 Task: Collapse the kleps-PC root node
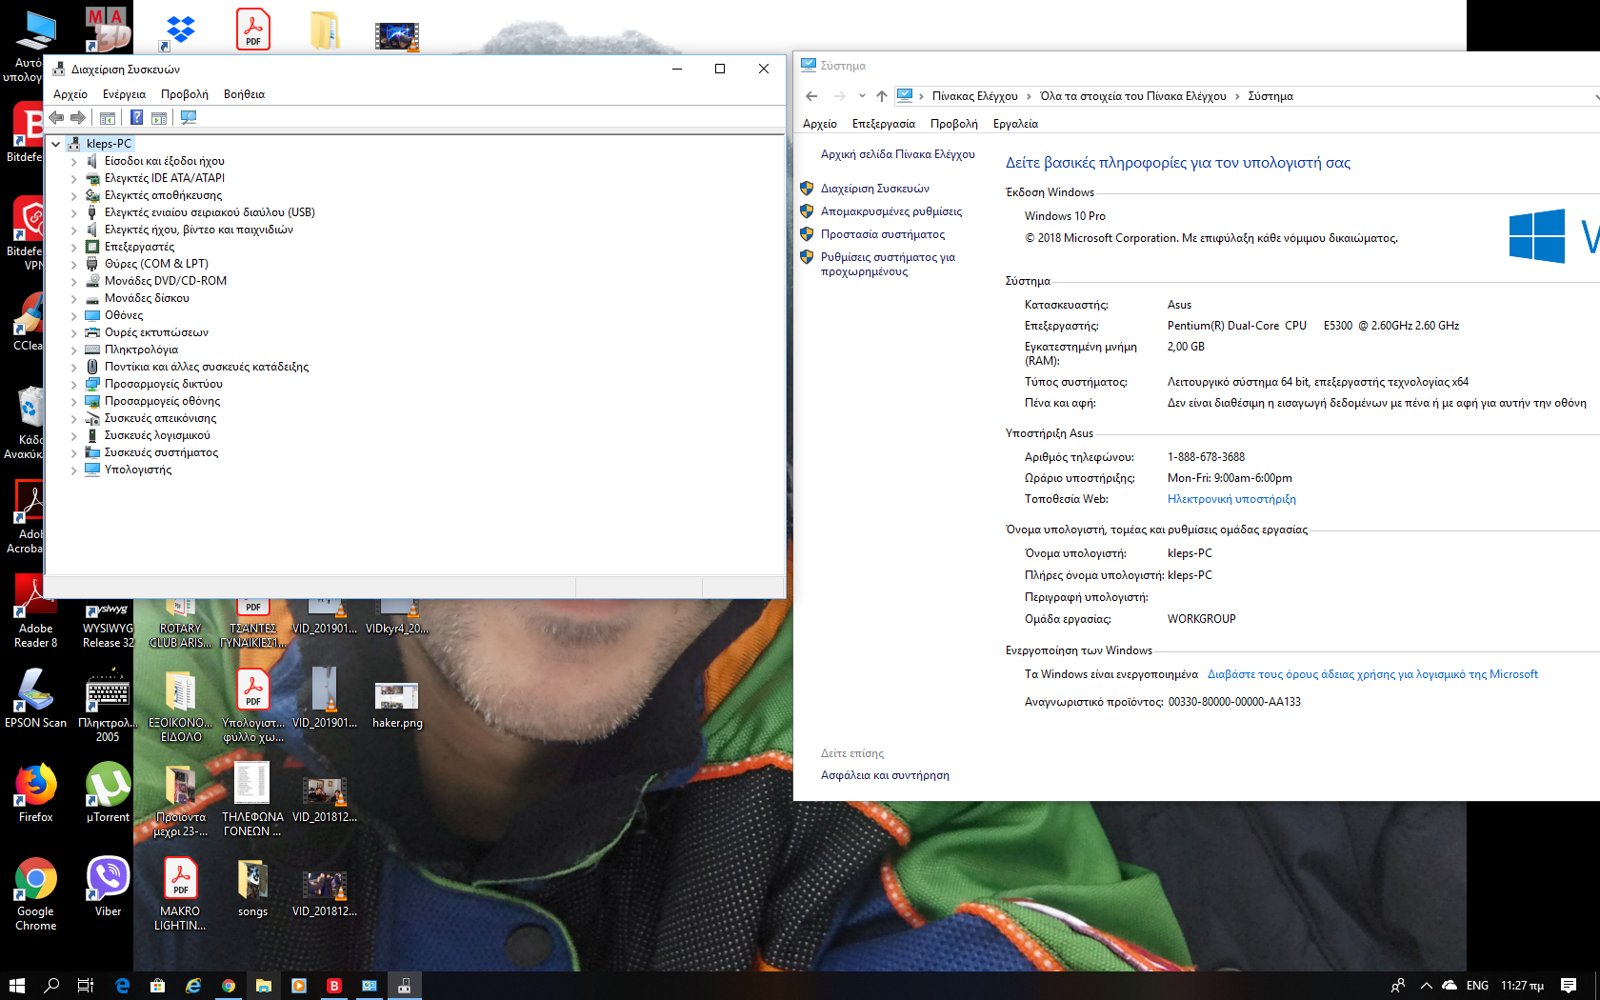(56, 144)
